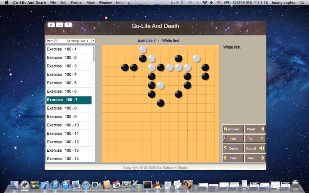Image resolution: width=309 pixels, height=193 pixels.
Task: Click the upper-edge white stone on the Go board
Action: pyautogui.click(x=143, y=50)
